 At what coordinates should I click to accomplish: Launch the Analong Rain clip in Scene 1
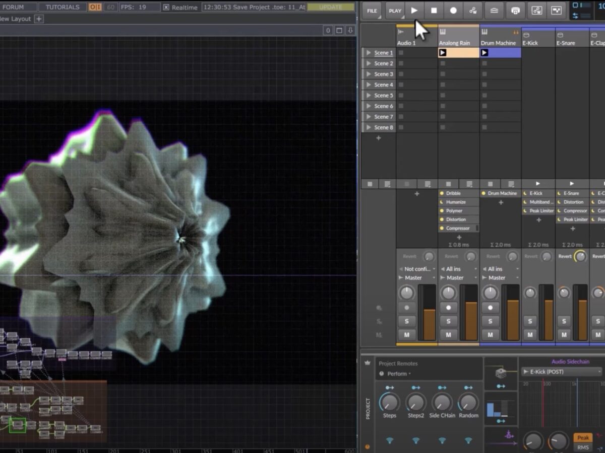coord(443,53)
